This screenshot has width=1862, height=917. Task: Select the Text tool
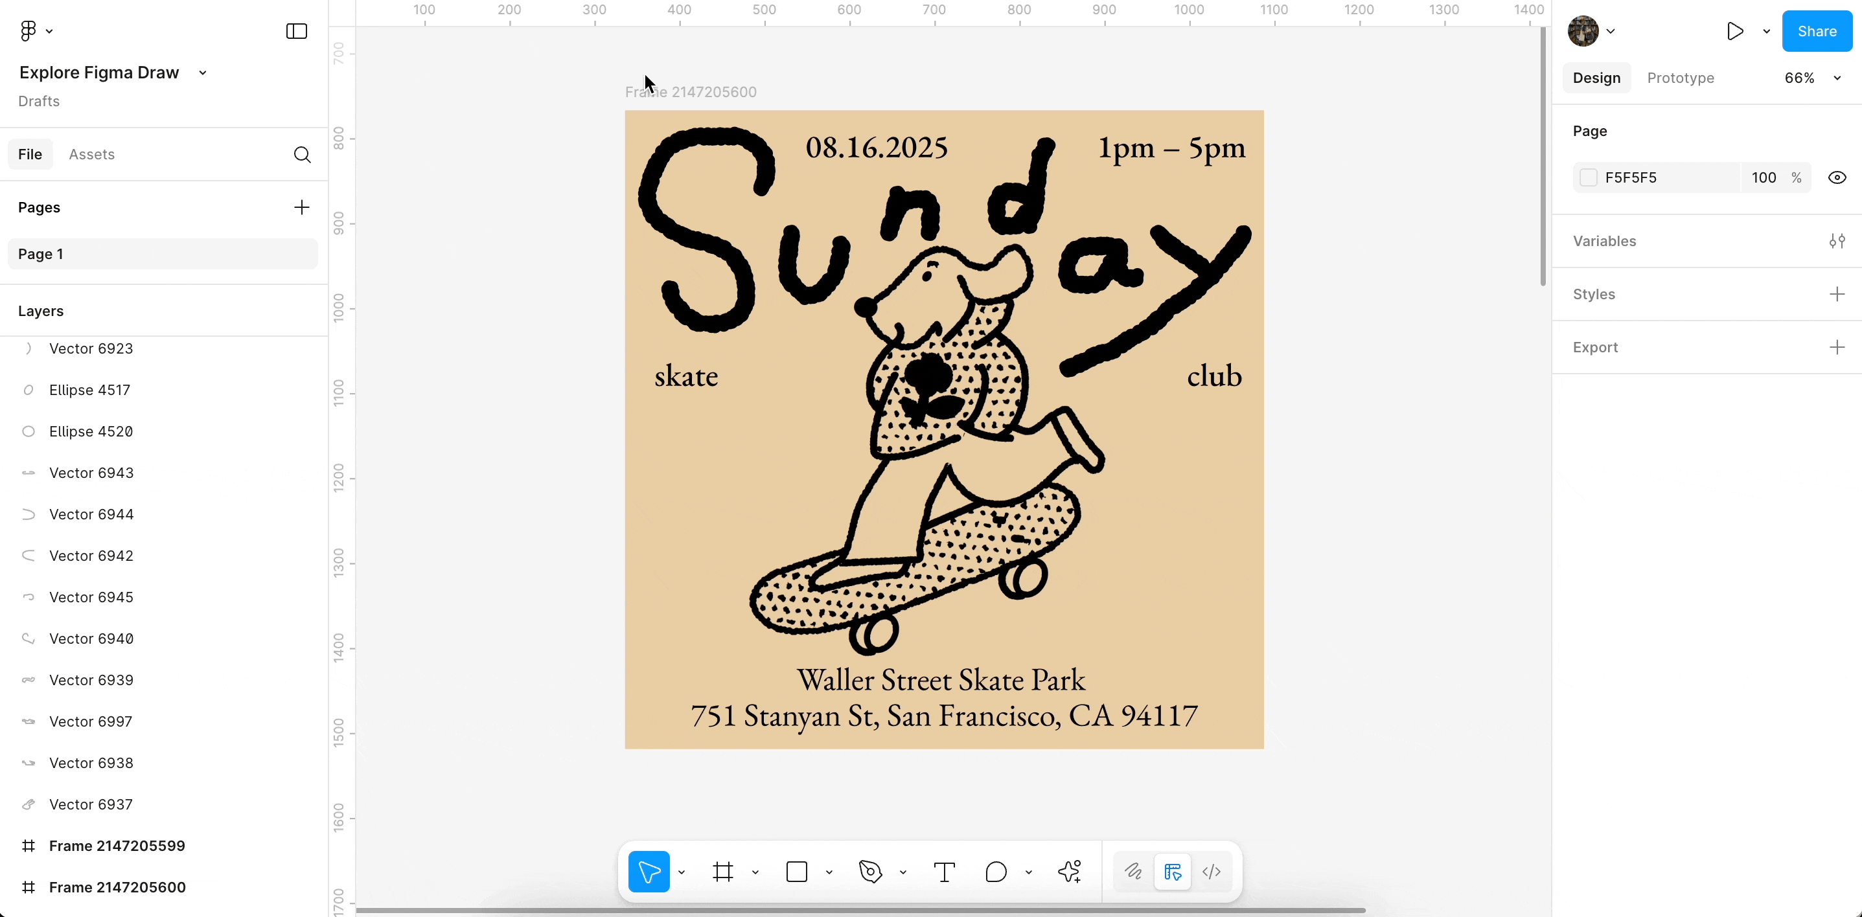[x=944, y=872]
